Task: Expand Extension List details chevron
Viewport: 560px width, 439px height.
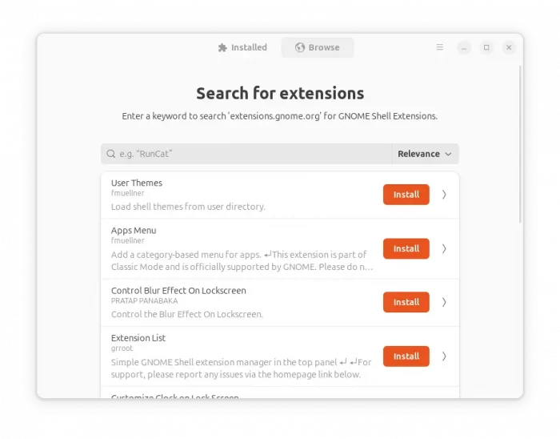Action: coord(444,356)
